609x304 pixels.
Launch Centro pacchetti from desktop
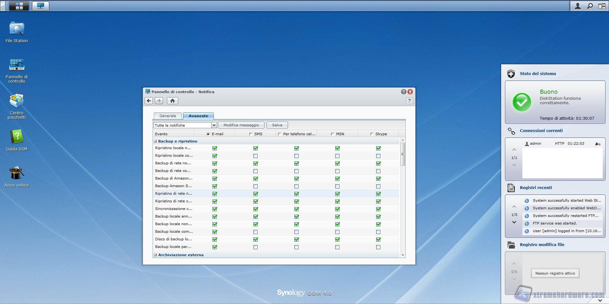[16, 101]
